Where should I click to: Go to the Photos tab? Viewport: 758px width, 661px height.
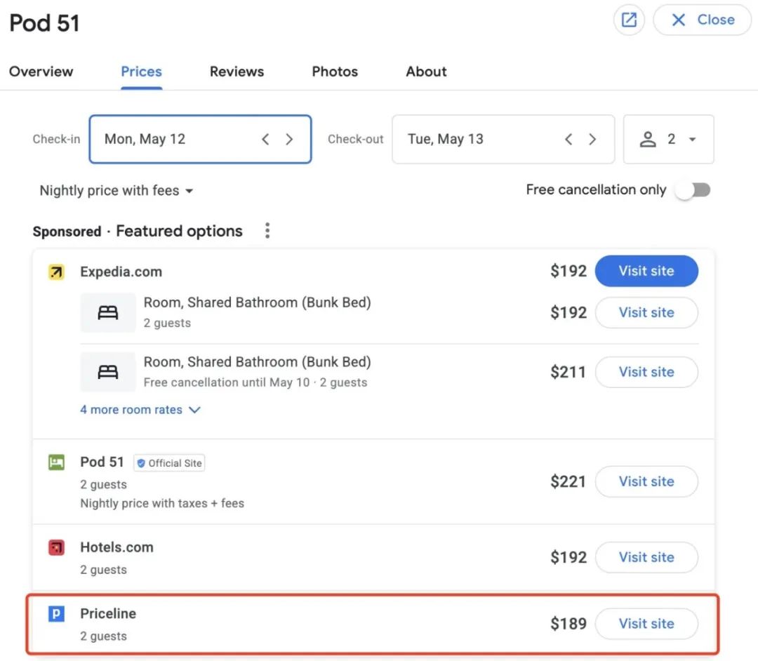click(x=335, y=72)
